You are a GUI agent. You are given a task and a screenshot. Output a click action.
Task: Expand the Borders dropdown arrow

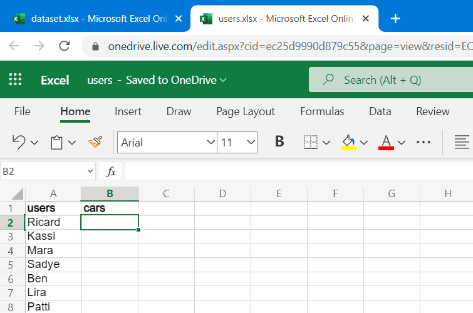pyautogui.click(x=326, y=142)
